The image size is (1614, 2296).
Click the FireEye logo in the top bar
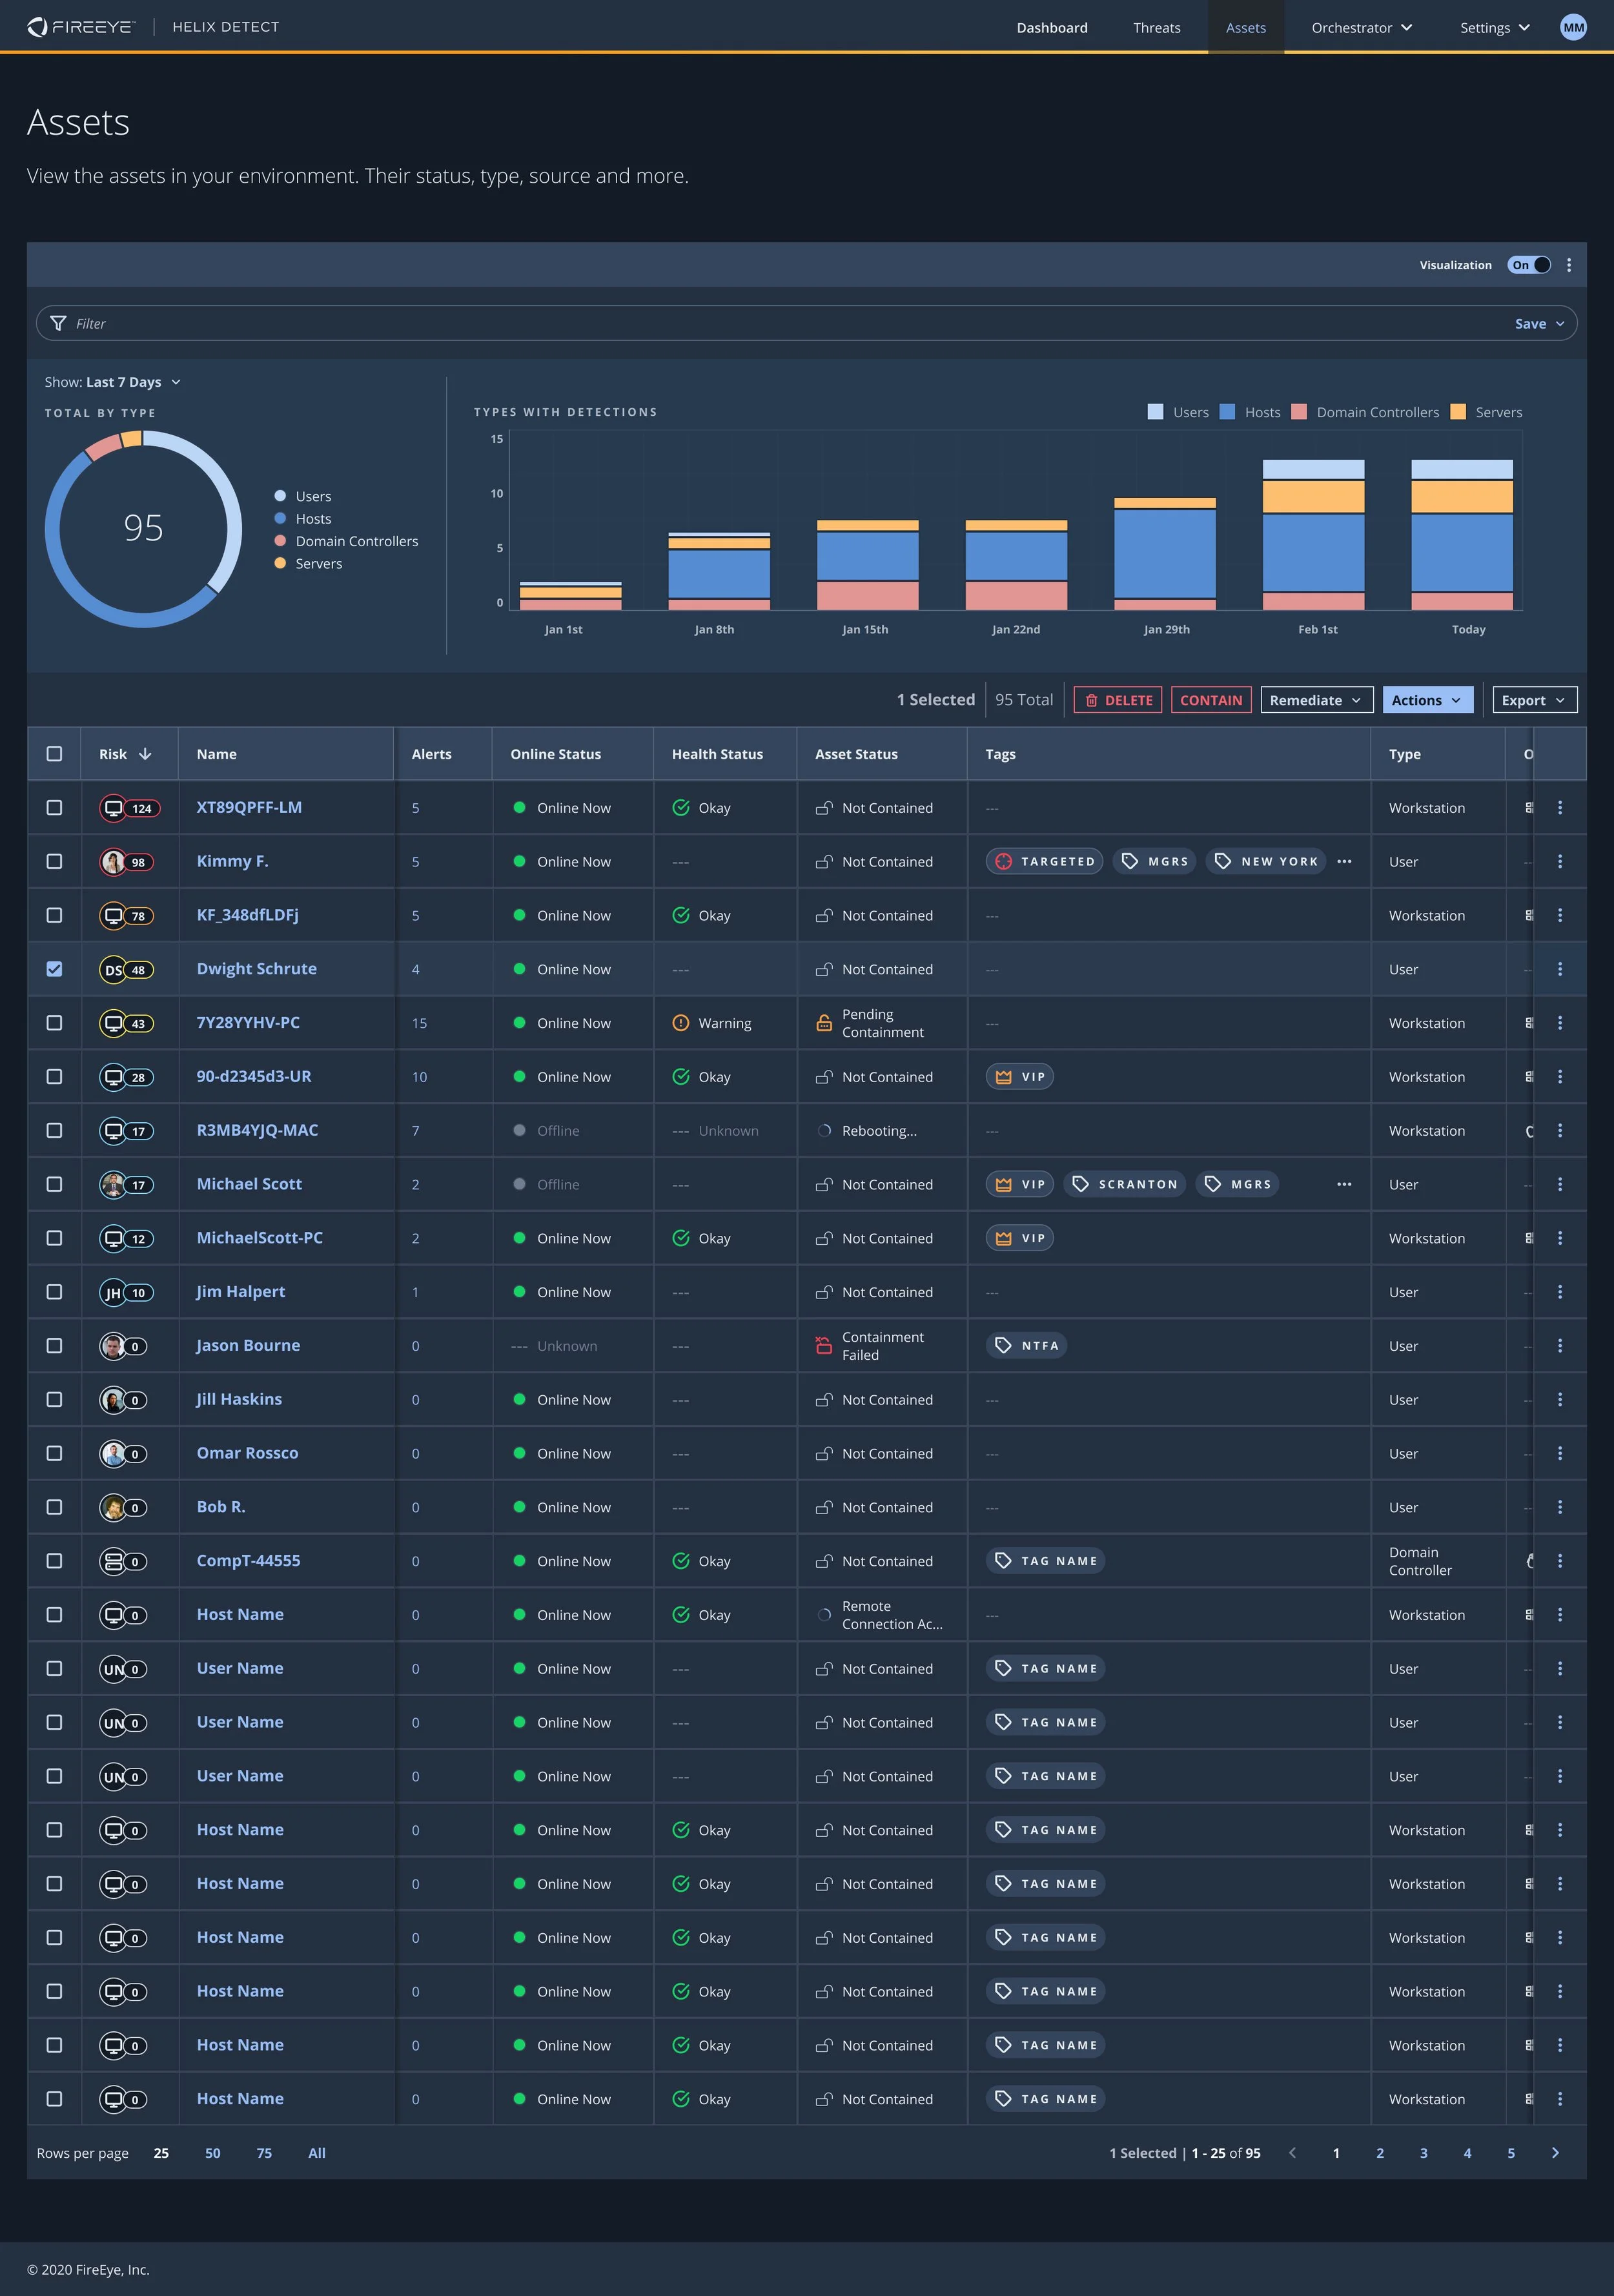[x=80, y=26]
